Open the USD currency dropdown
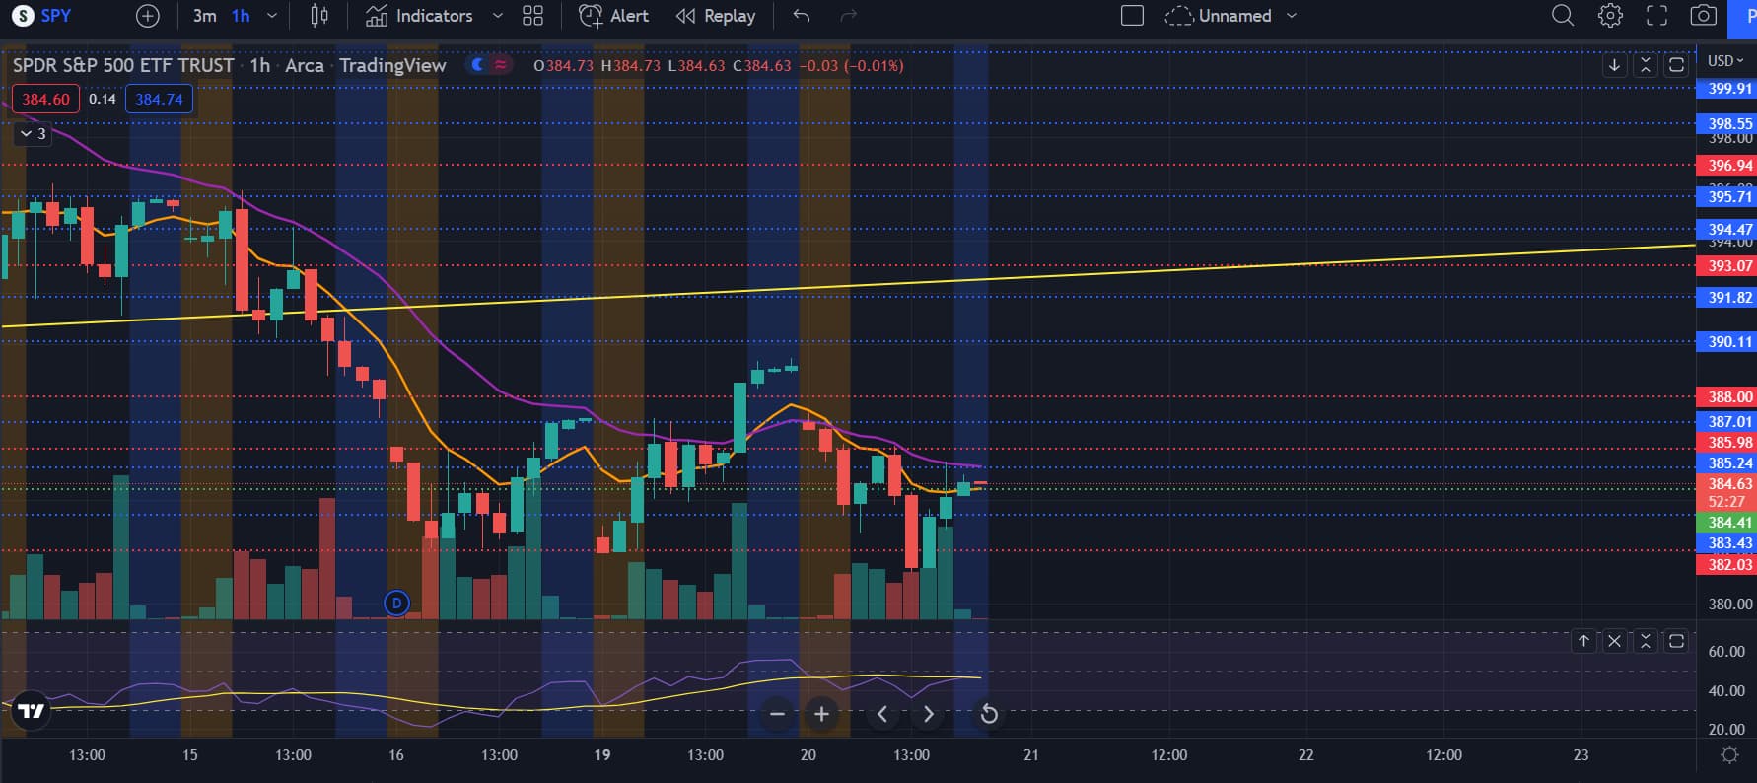The height and width of the screenshot is (783, 1757). pyautogui.click(x=1725, y=60)
